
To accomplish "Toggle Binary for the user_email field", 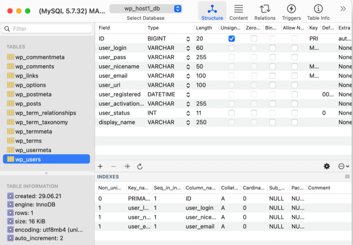I will pyautogui.click(x=272, y=76).
